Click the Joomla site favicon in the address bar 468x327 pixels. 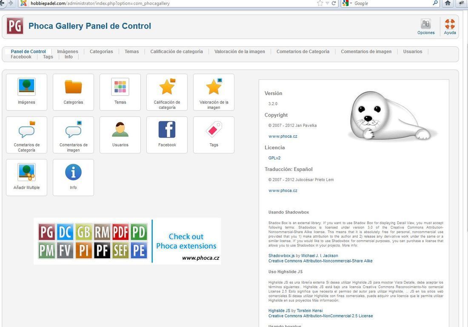(x=23, y=3)
